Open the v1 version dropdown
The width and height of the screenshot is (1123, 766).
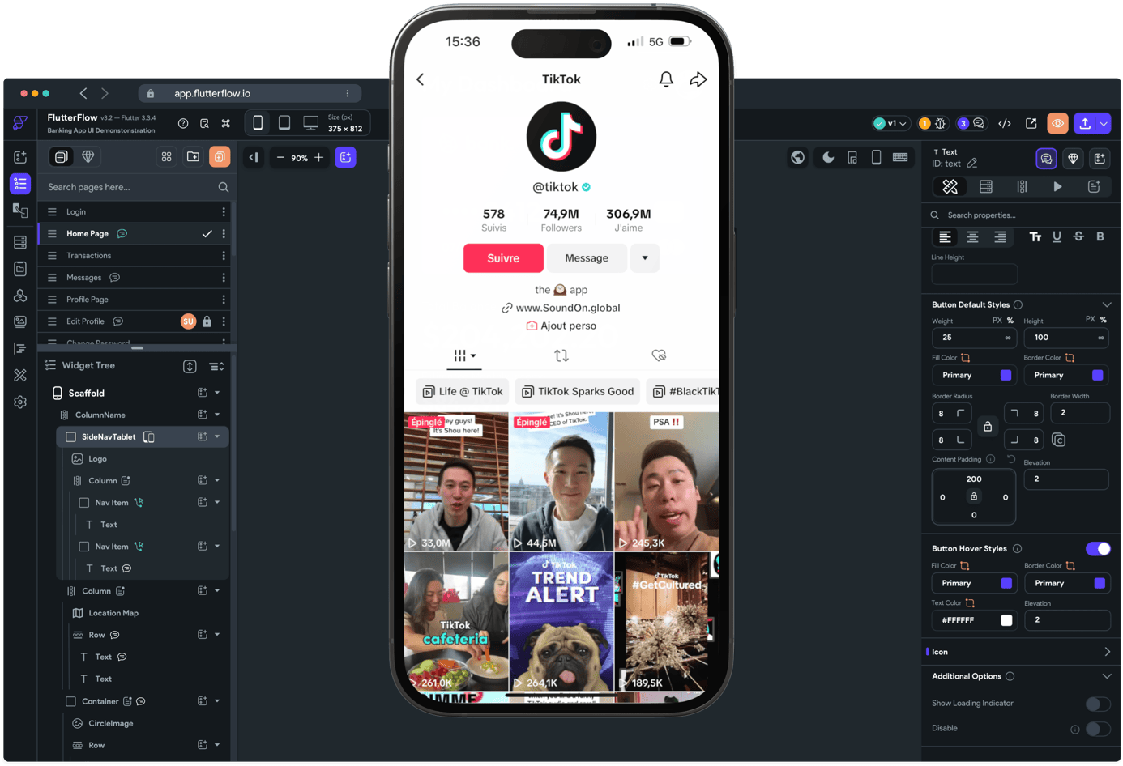(890, 123)
